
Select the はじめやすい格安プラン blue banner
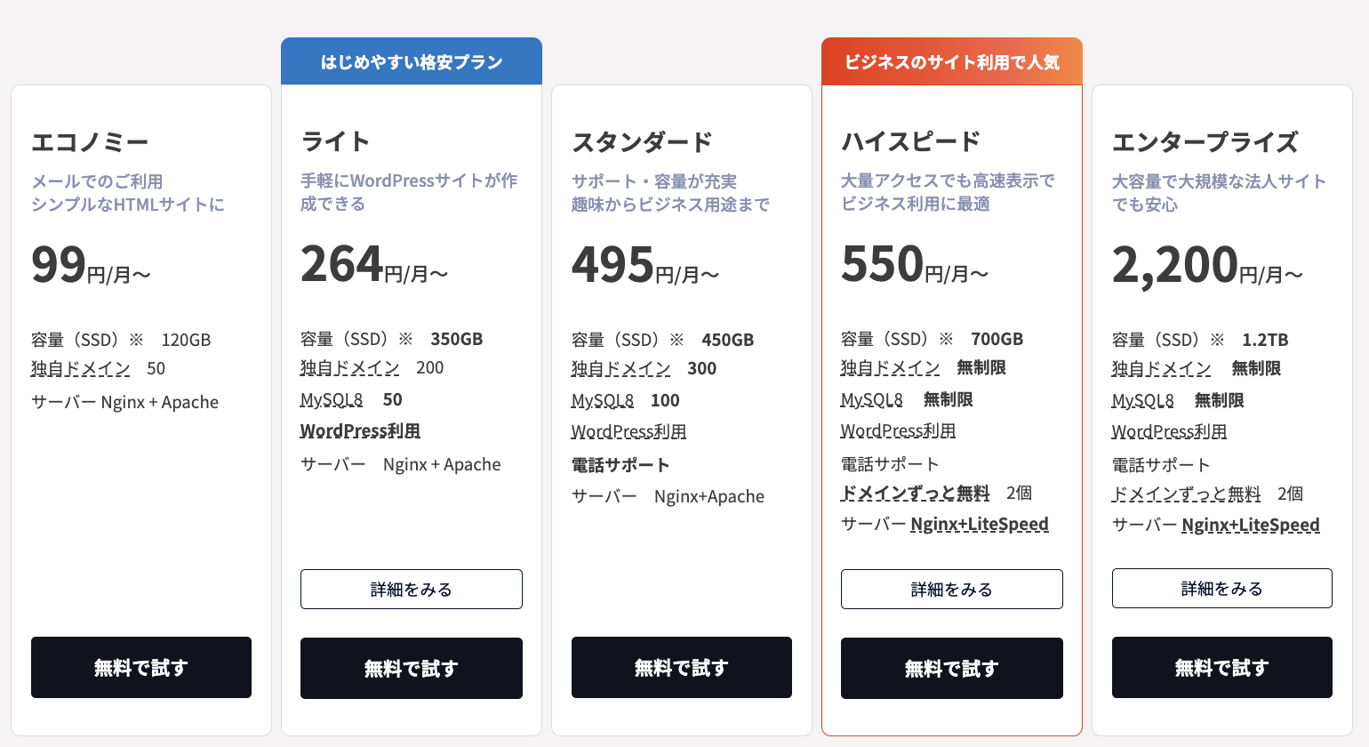[411, 61]
